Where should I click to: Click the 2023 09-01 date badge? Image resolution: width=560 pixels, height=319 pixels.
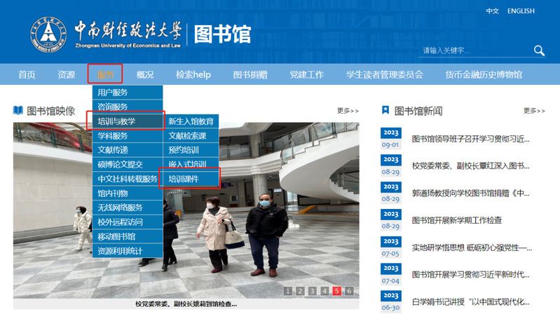click(390, 139)
